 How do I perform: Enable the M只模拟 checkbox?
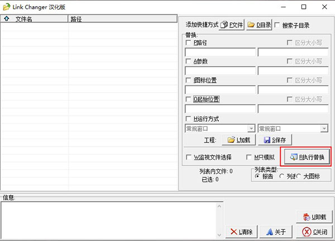(x=249, y=157)
